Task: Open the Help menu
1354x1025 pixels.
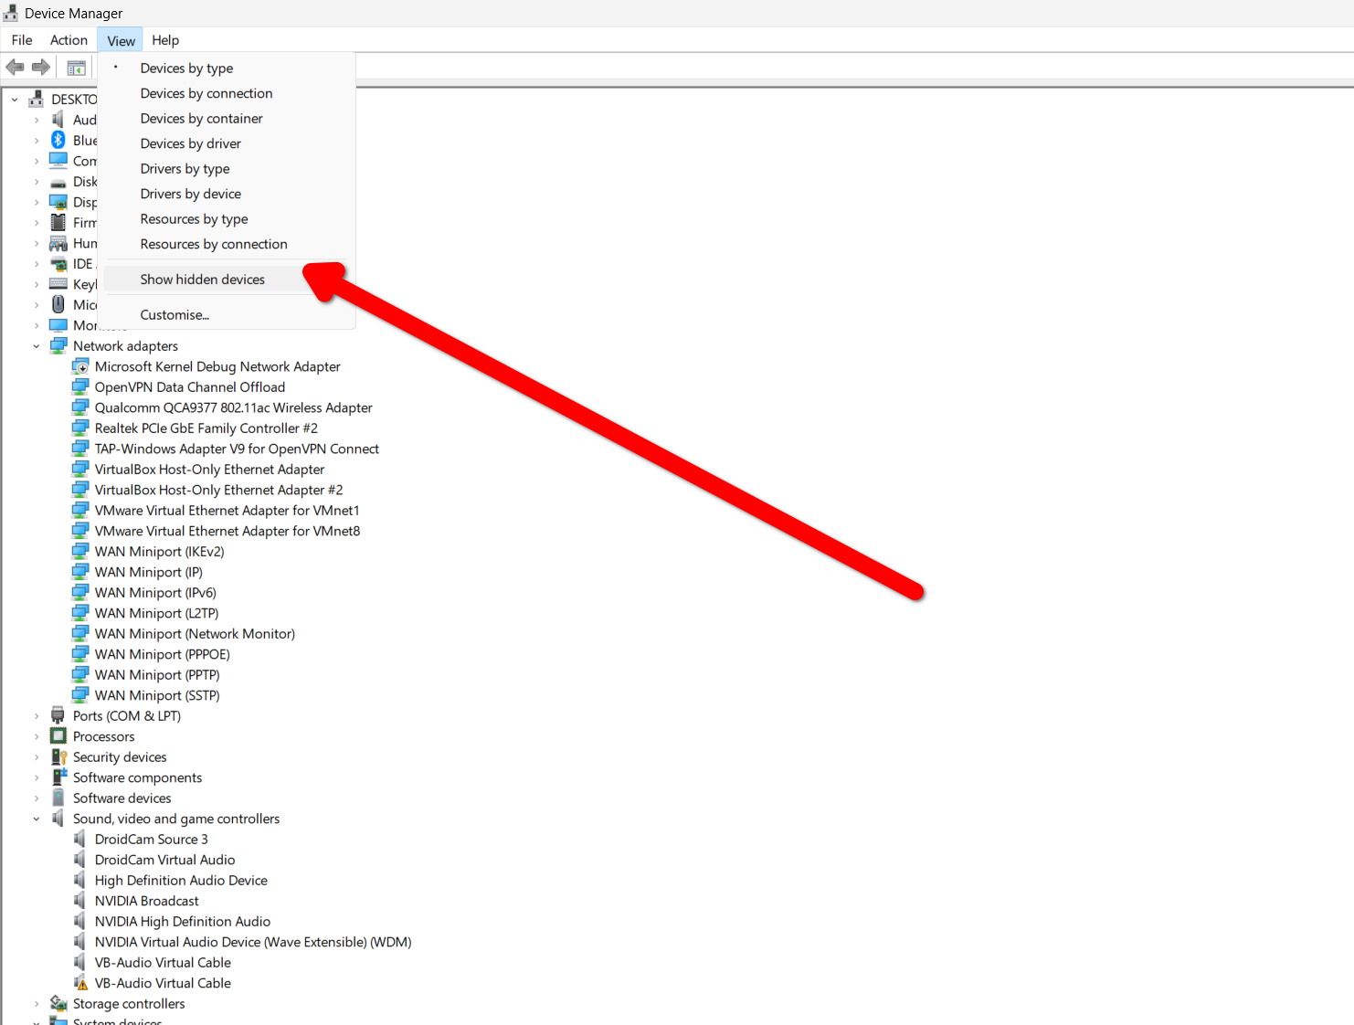Action: point(165,39)
